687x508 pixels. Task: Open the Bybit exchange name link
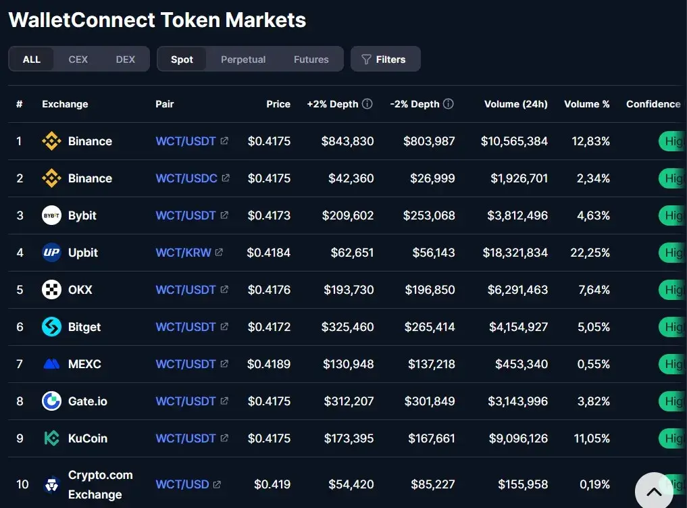pos(82,215)
